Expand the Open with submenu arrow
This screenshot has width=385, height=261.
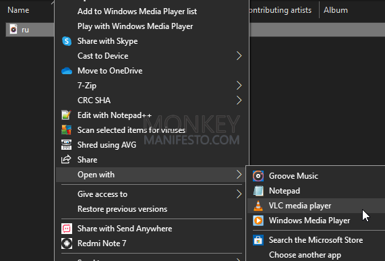click(239, 175)
